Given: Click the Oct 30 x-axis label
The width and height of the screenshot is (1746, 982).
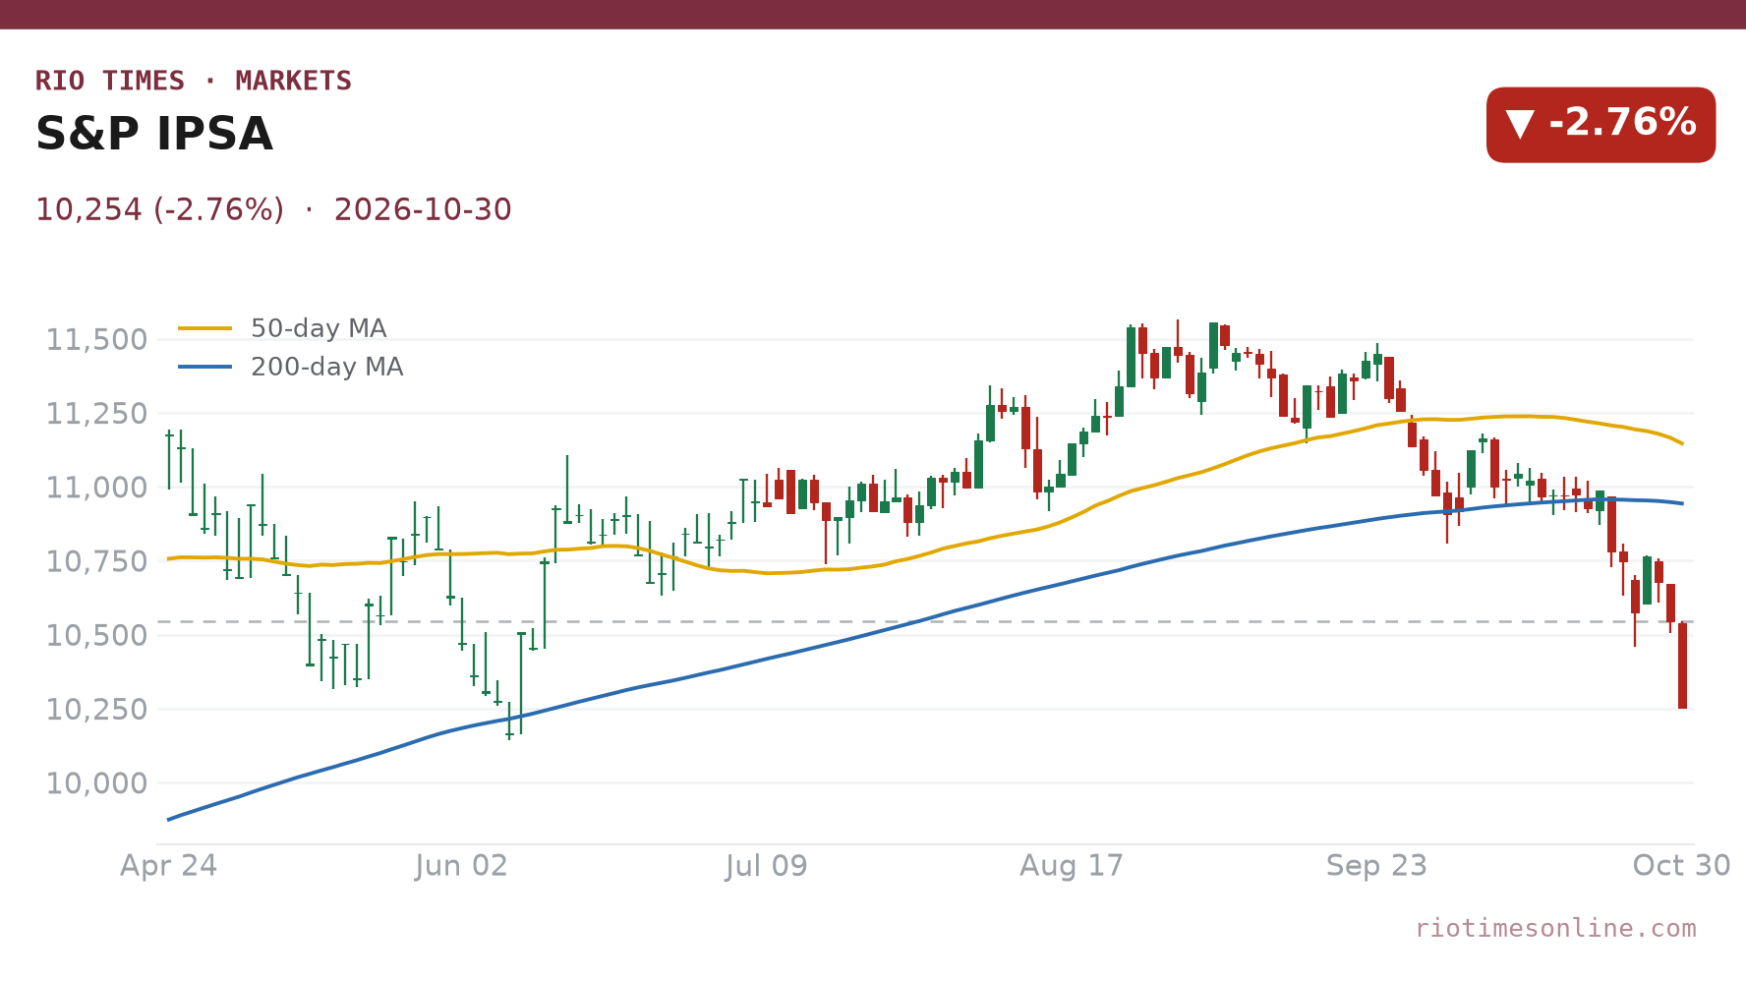Looking at the screenshot, I should [x=1681, y=866].
